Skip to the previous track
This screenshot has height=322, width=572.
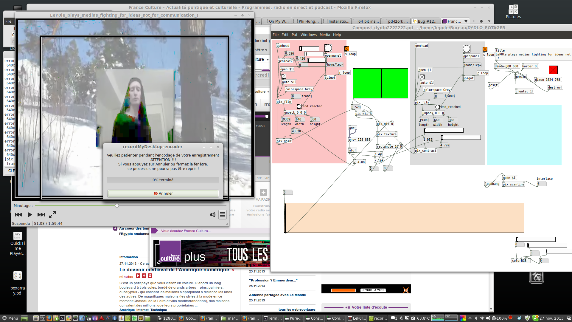[18, 215]
